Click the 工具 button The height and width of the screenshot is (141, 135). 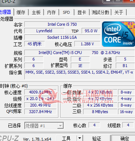(66, 138)
